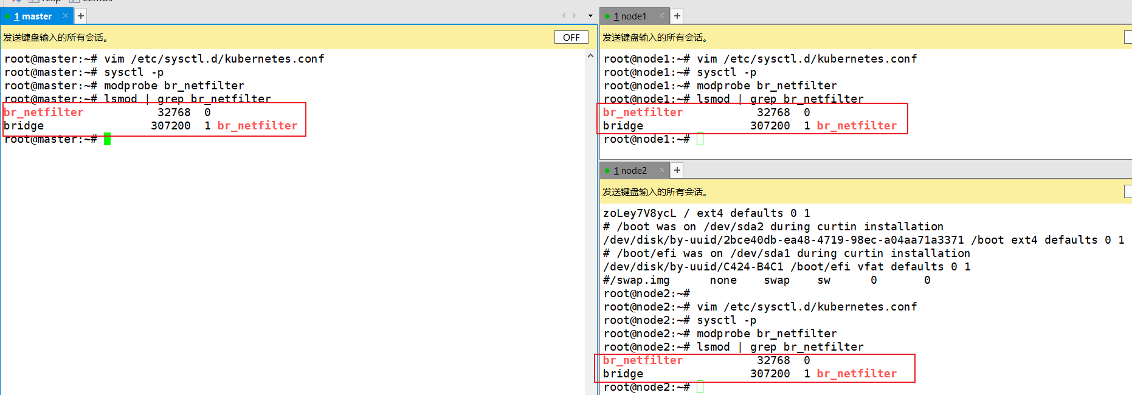Screen dimensions: 1132x395
Task: Click the "sysctl -p" line in node1
Action: (680, 72)
